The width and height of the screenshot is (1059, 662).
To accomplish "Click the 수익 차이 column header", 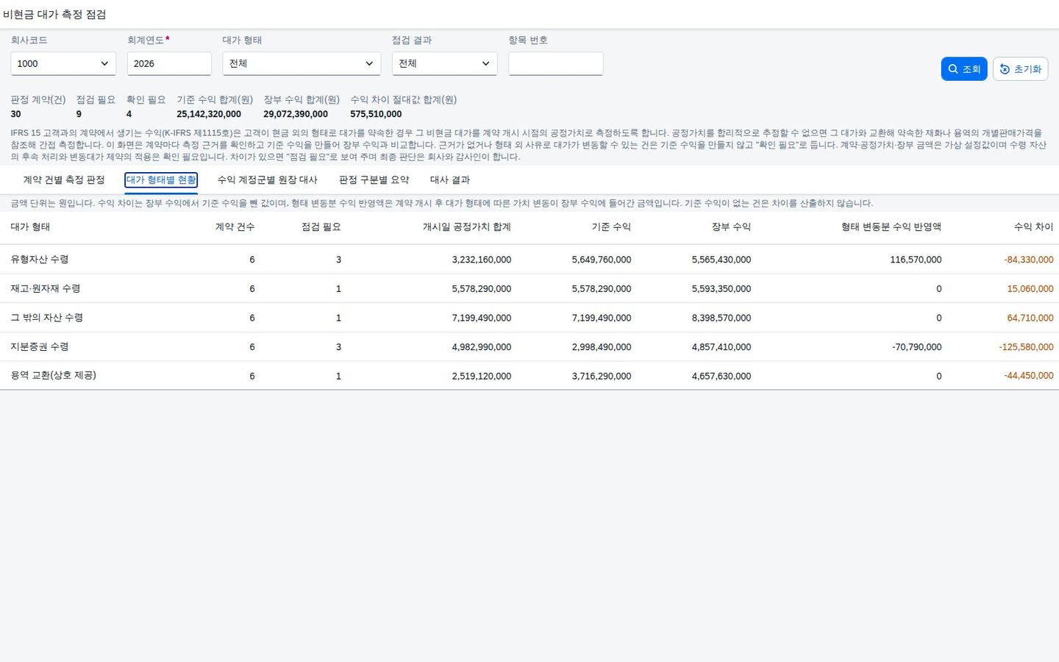I will 1033,227.
